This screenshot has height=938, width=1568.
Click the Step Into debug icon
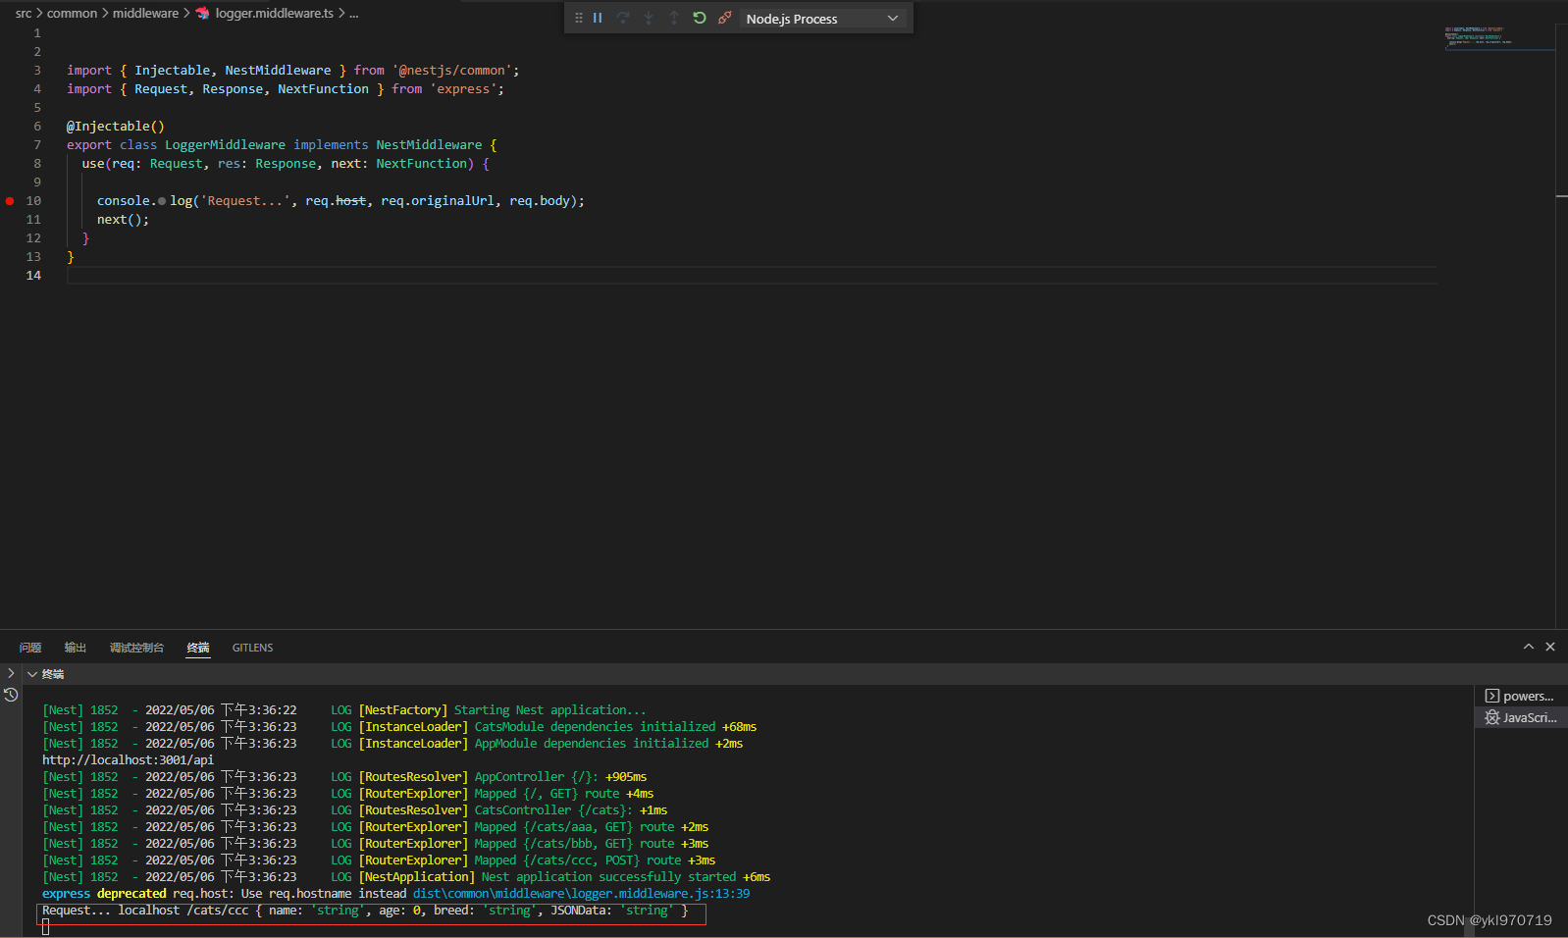[x=649, y=18]
